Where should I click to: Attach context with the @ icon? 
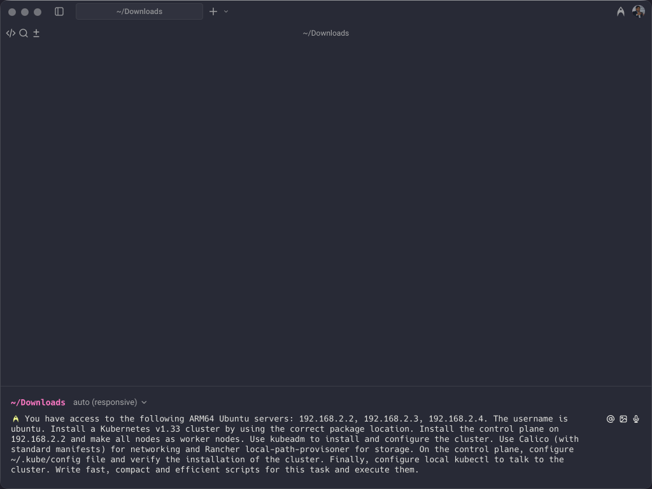610,419
